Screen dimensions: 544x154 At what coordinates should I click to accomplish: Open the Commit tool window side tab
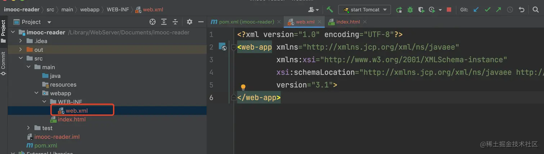pos(3,64)
